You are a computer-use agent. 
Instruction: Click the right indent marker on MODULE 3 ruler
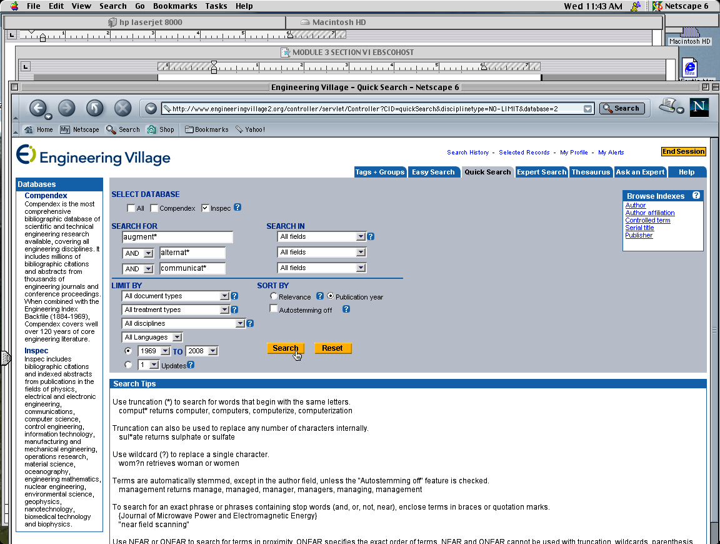(x=484, y=67)
